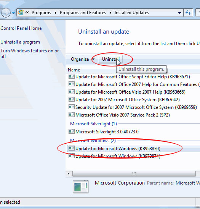Sort list by the Name column header
200x209 pixels.
pos(74,70)
